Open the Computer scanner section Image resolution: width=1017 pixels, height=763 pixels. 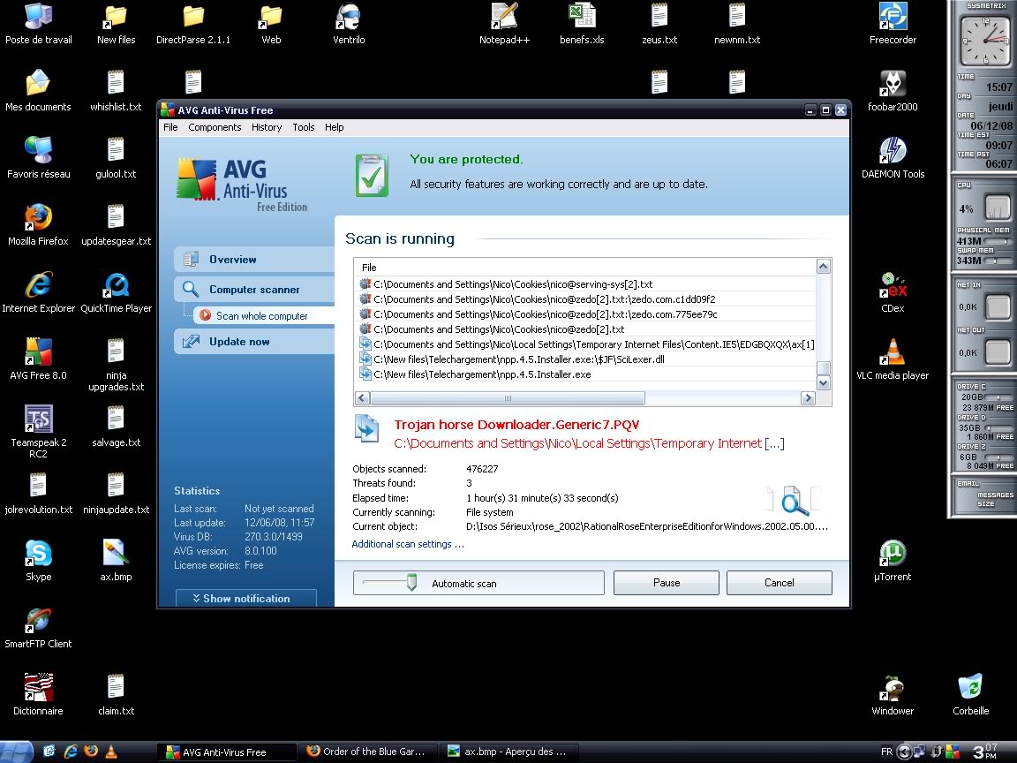254,290
